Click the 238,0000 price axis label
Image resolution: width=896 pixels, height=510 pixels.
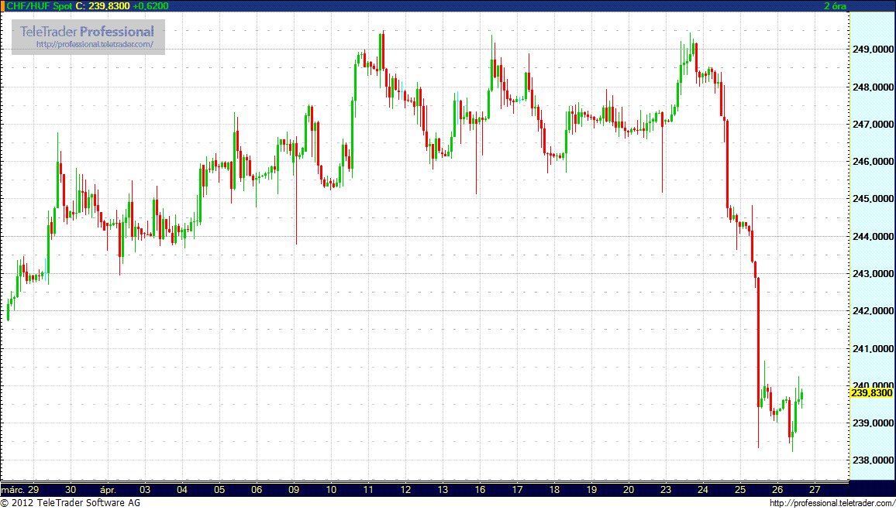tap(874, 460)
